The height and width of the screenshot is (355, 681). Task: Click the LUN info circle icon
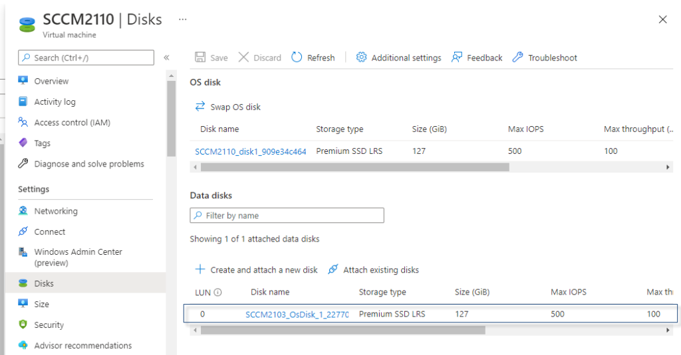[218, 292]
